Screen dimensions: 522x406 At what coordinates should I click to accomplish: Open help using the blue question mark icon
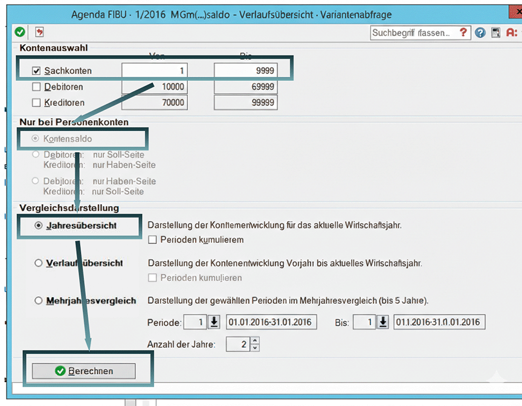coord(480,33)
